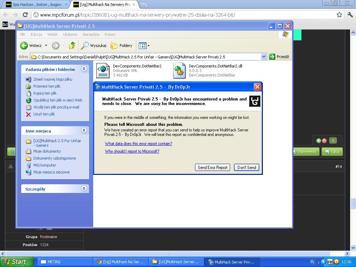Switch to MultiHack Server Priv taskbar item

(232, 262)
